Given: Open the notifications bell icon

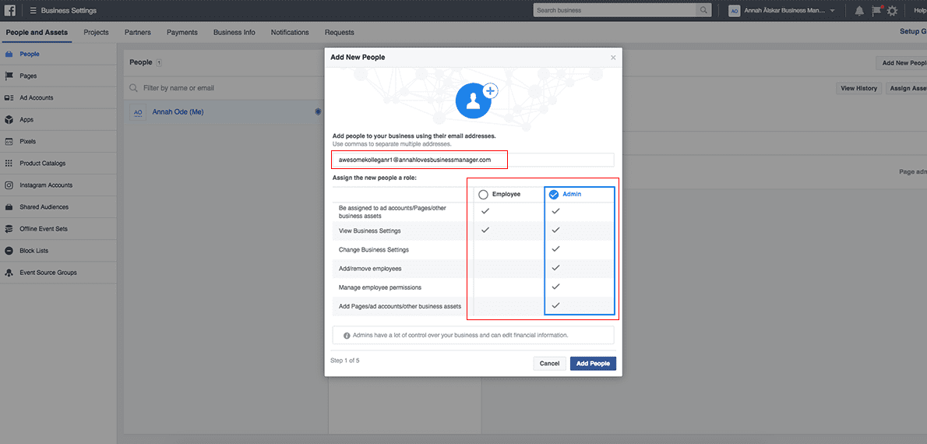Looking at the screenshot, I should click(859, 11).
